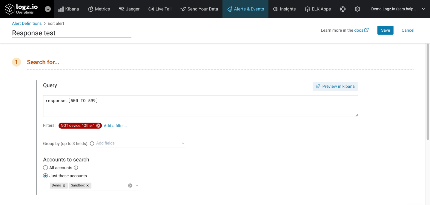Remove the Demo account tag
430x205 pixels.
pyautogui.click(x=64, y=186)
